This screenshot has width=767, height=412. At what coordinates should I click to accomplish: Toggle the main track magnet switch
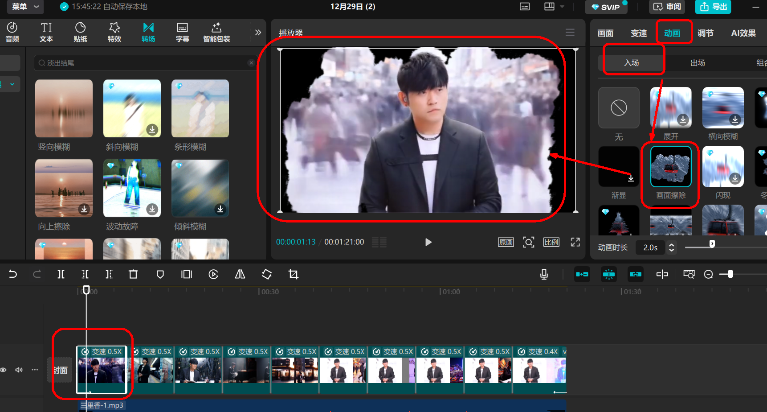pyautogui.click(x=582, y=274)
